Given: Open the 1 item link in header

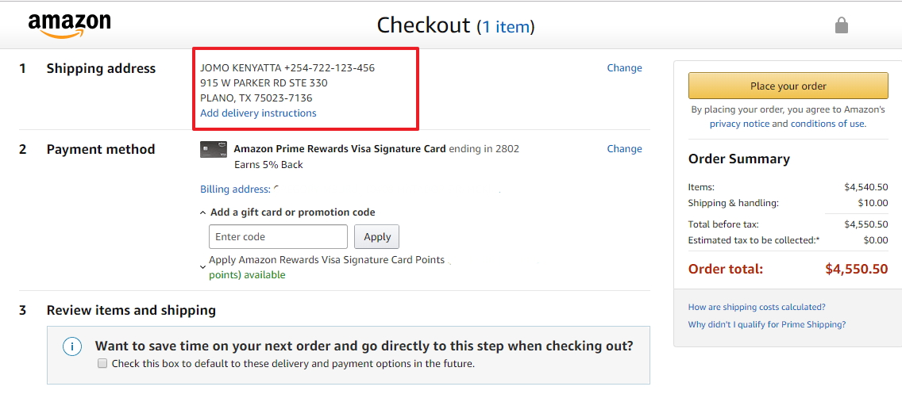Looking at the screenshot, I should [x=505, y=27].
